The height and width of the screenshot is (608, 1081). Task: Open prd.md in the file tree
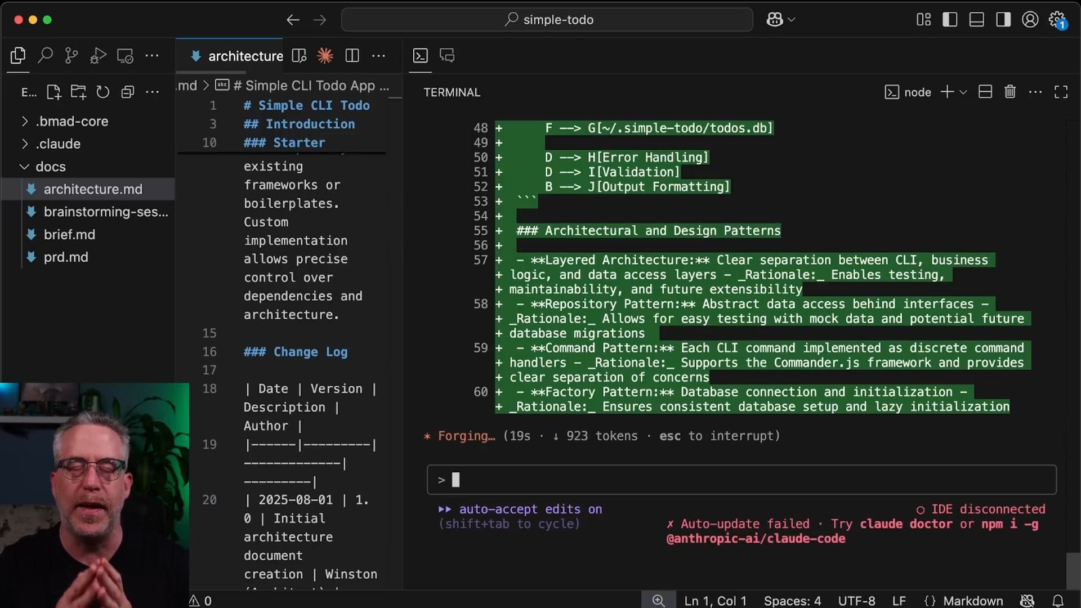(x=66, y=257)
